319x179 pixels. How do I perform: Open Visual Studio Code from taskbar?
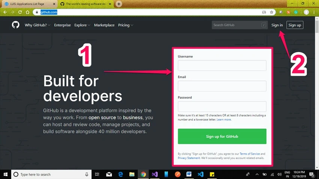pyautogui.click(x=200, y=174)
